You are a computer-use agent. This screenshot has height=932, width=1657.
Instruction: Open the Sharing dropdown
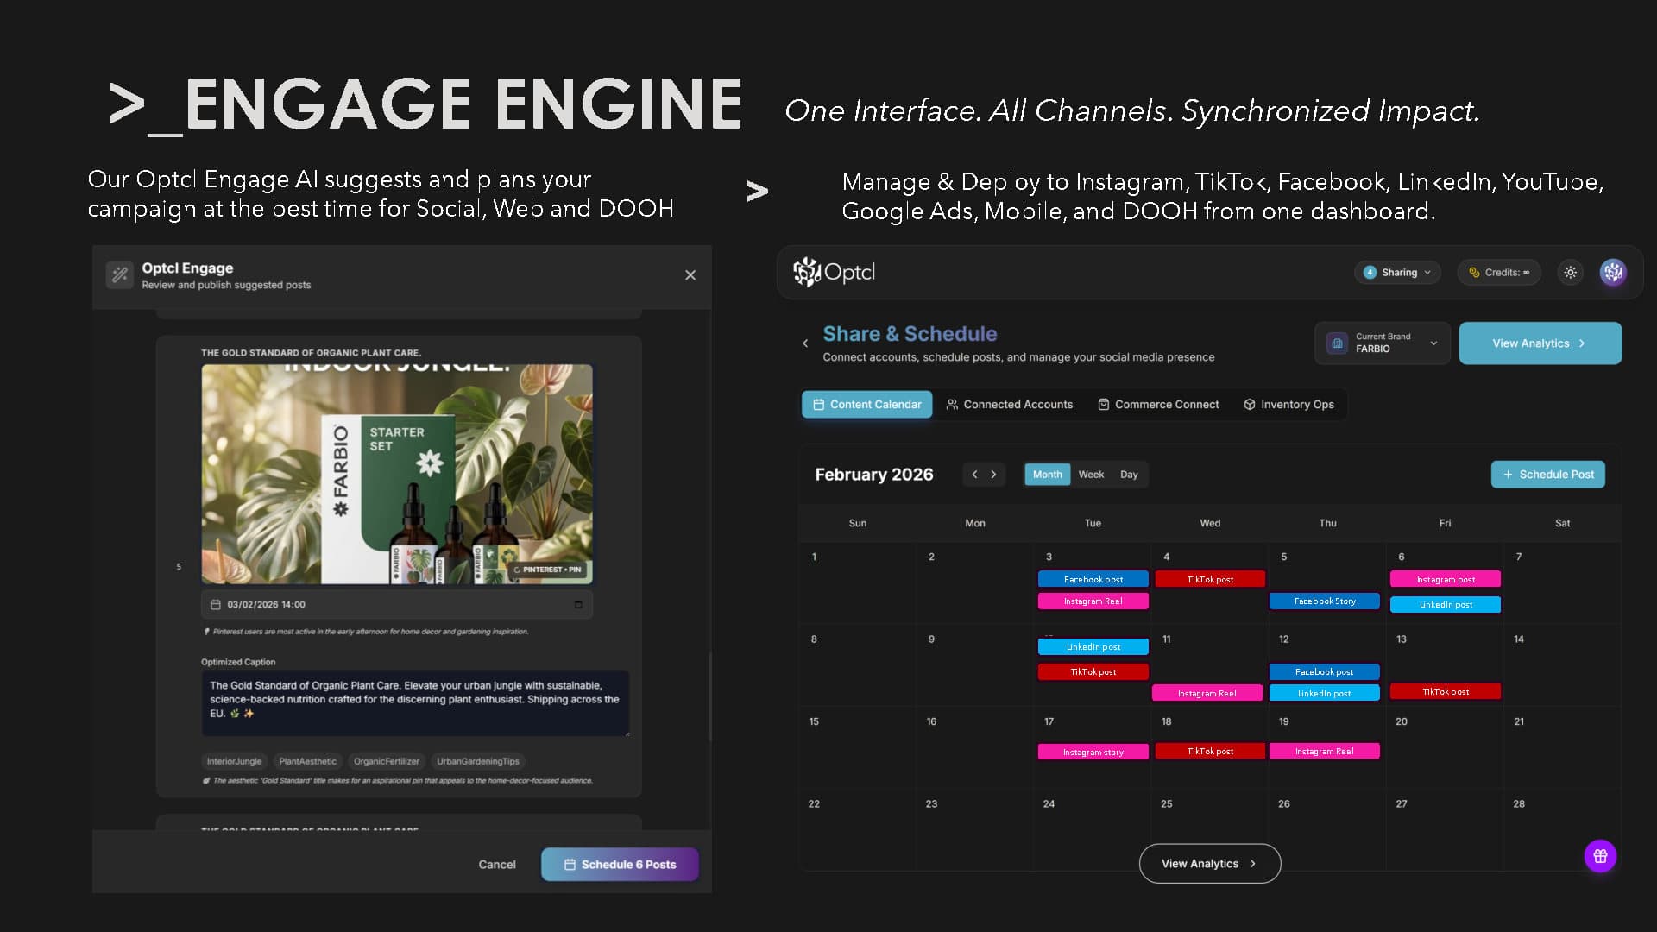coord(1397,273)
